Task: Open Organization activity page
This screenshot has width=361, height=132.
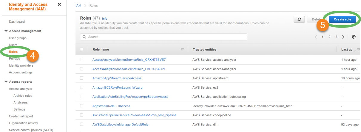Action: tap(23, 123)
